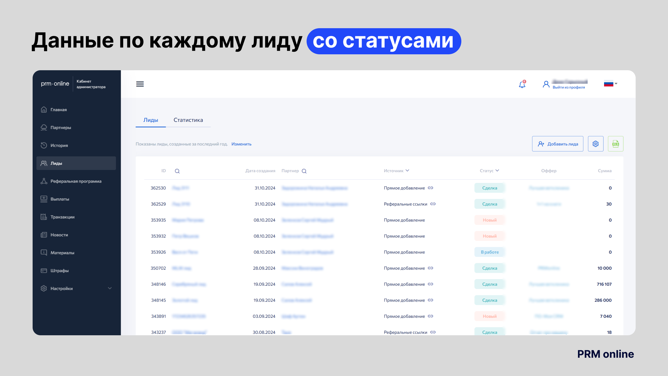Click sum value 10 000
This screenshot has width=668, height=376.
click(x=604, y=268)
